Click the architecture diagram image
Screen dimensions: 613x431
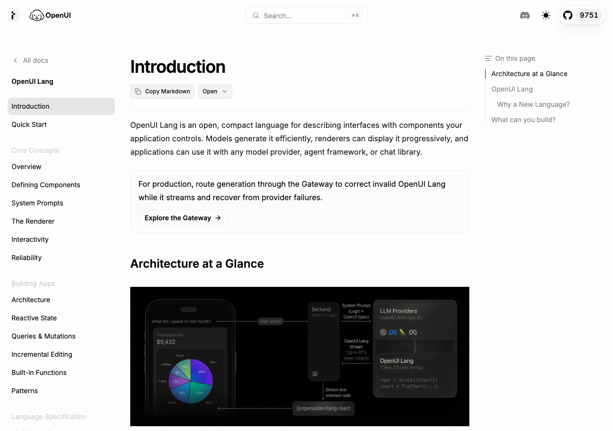point(300,356)
